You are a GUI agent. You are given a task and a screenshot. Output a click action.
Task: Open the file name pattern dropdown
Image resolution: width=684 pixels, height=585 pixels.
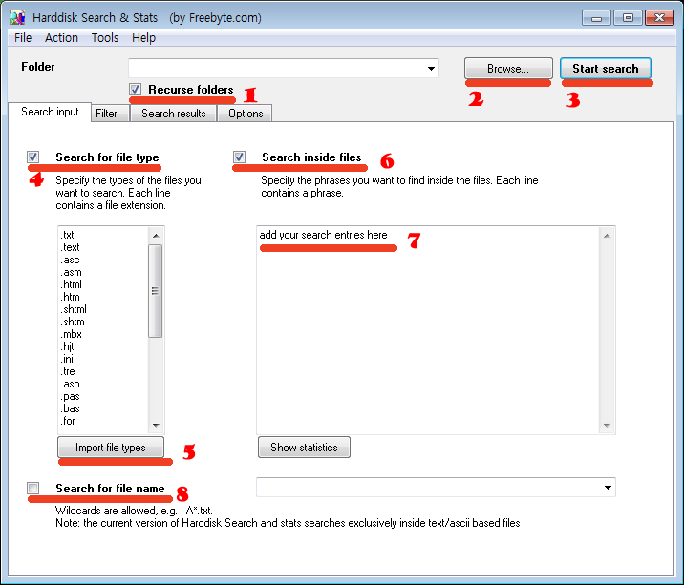(x=608, y=488)
